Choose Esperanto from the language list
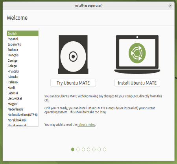Image resolution: width=177 pixels, height=164 pixels. click(22, 44)
